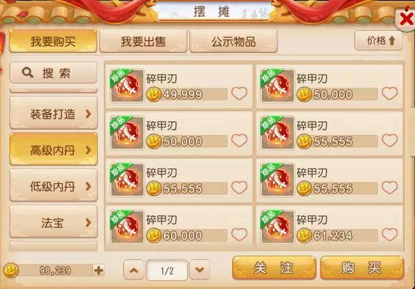Open the 公示物品 tab
The height and width of the screenshot is (289, 415).
pos(233,41)
